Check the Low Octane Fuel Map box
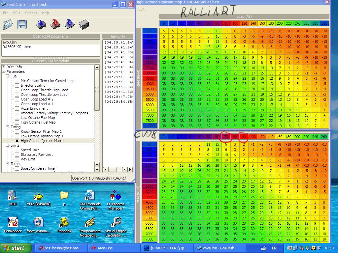Screen dimensions: 338x253 coord(17,118)
